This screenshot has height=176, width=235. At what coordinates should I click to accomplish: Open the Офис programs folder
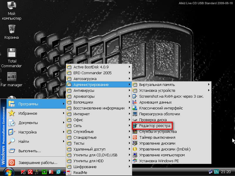click(x=99, y=120)
